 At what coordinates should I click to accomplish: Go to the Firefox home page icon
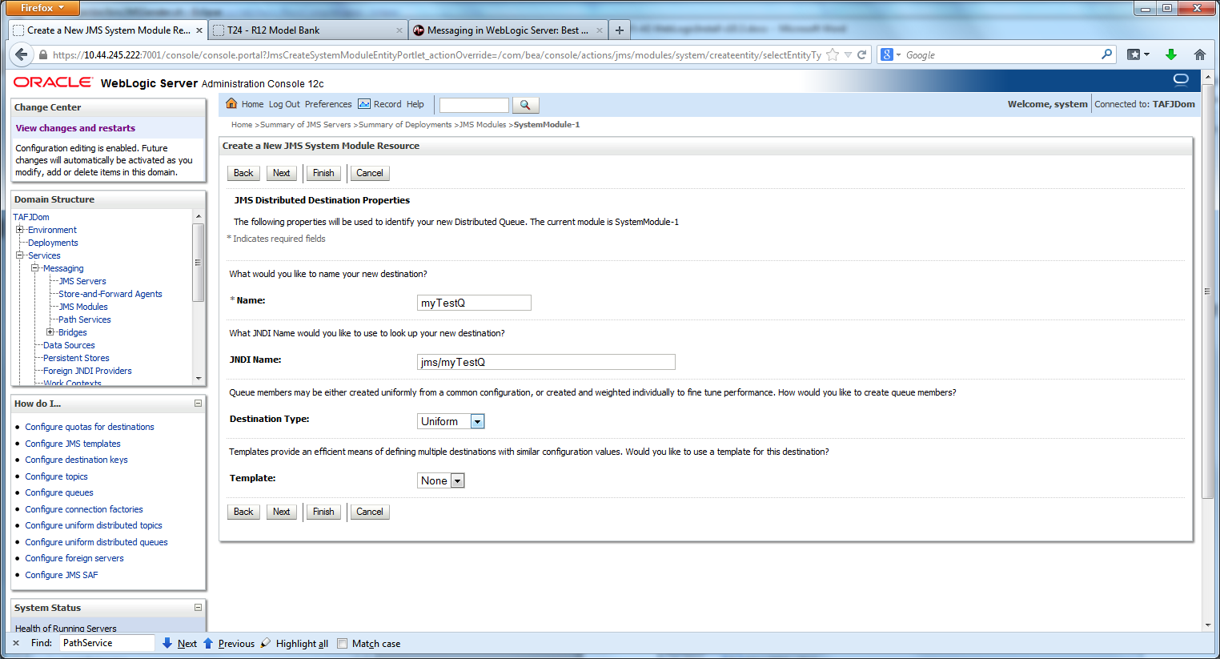click(1199, 54)
